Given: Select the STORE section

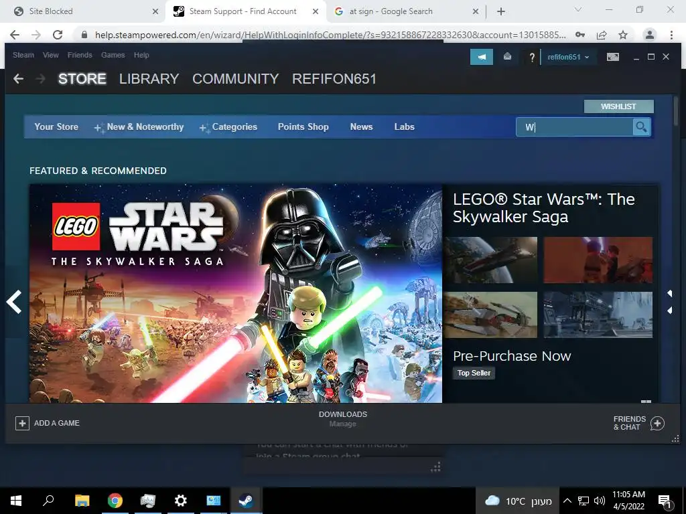Looking at the screenshot, I should point(82,79).
